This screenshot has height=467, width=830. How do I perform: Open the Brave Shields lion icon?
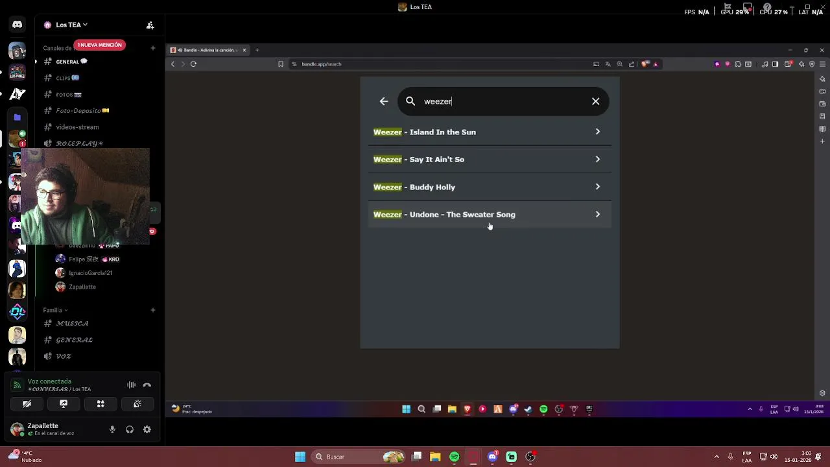(645, 64)
